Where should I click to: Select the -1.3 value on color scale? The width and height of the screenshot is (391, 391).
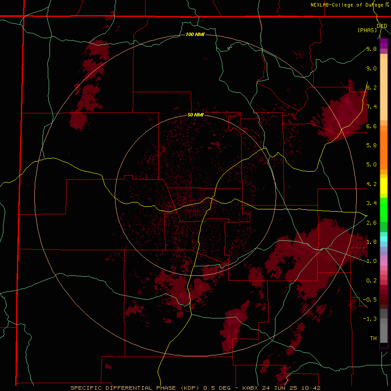coord(370,319)
